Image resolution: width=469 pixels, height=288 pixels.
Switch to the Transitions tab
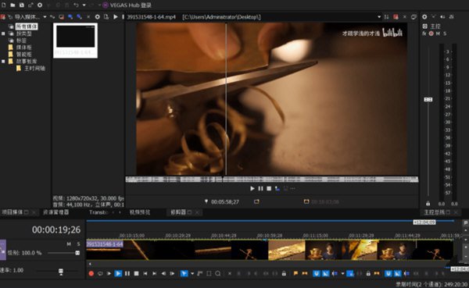coord(98,212)
